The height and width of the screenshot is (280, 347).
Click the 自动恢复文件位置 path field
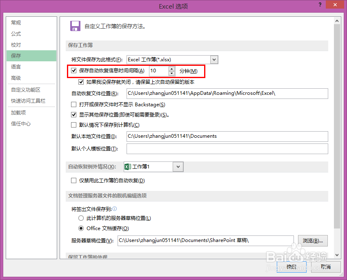point(227,94)
